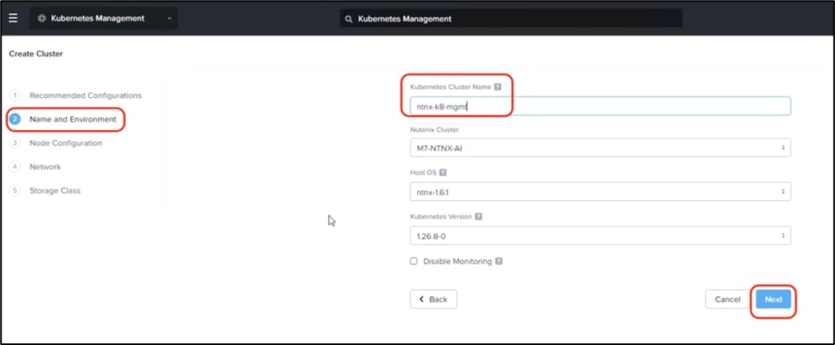Open the Node Configuration step
Viewport: 835px width, 345px height.
tap(66, 143)
